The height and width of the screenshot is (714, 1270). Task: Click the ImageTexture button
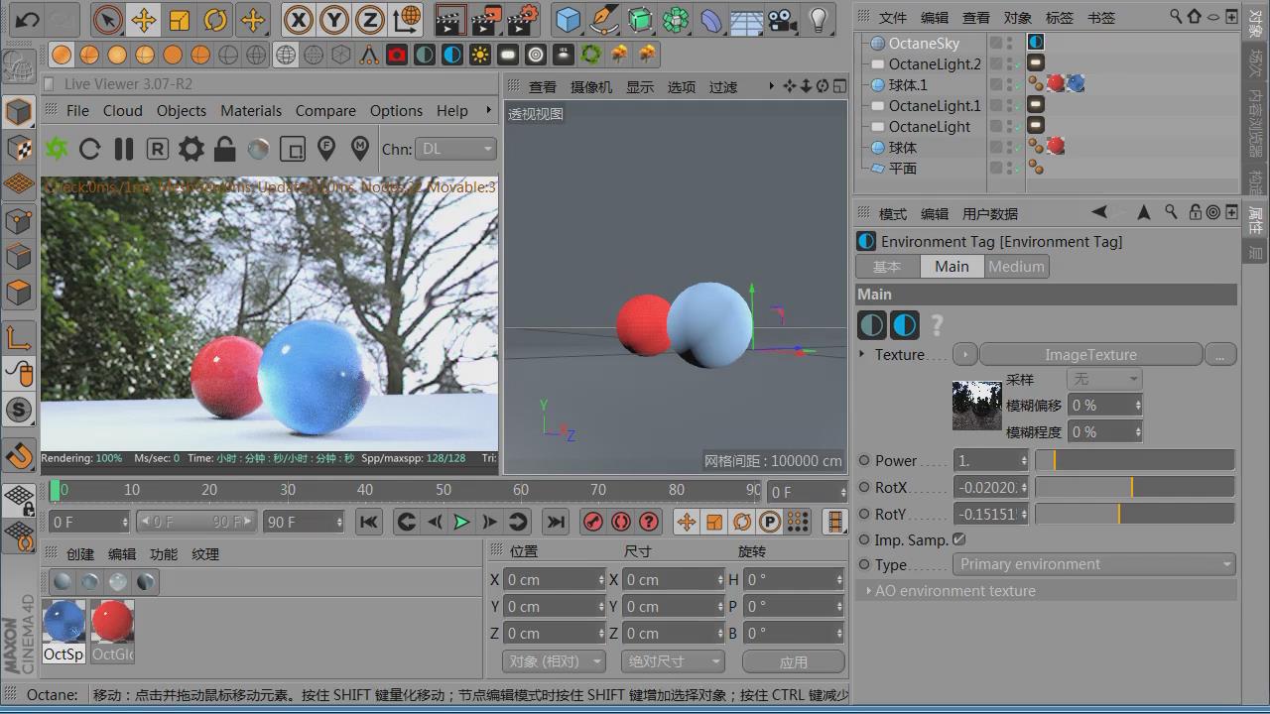1090,354
